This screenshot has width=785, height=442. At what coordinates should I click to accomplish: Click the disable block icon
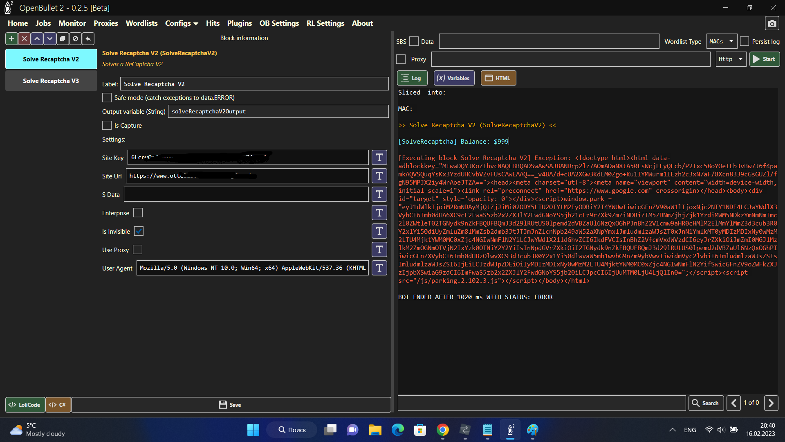coord(75,38)
